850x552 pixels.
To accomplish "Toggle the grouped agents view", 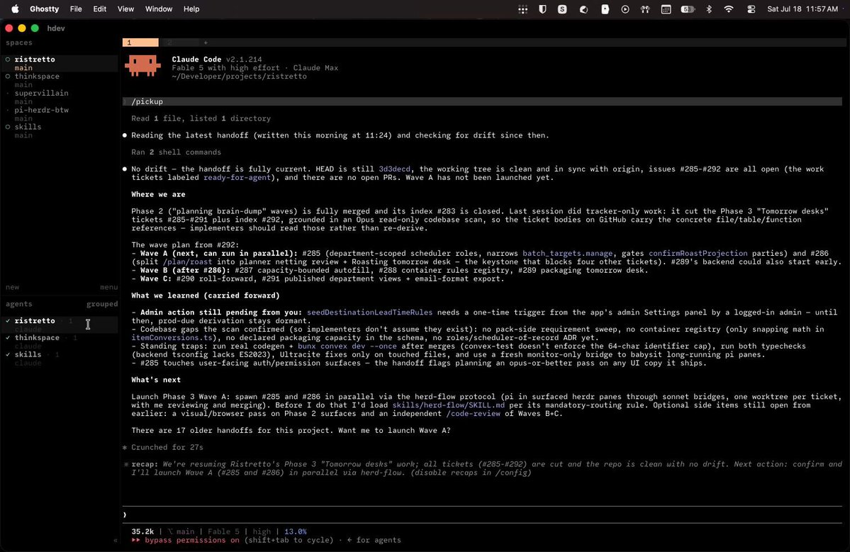I will [x=102, y=304].
